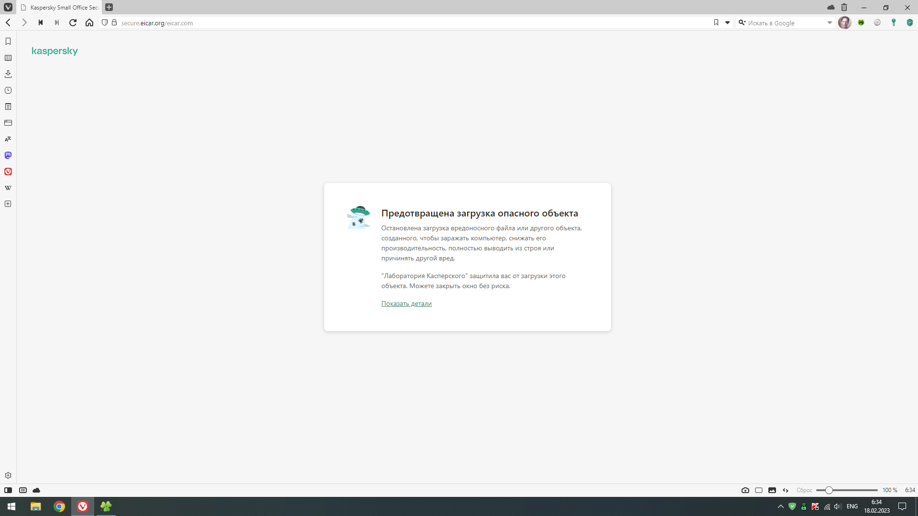Open the user profile avatar
This screenshot has width=918, height=516.
[845, 22]
